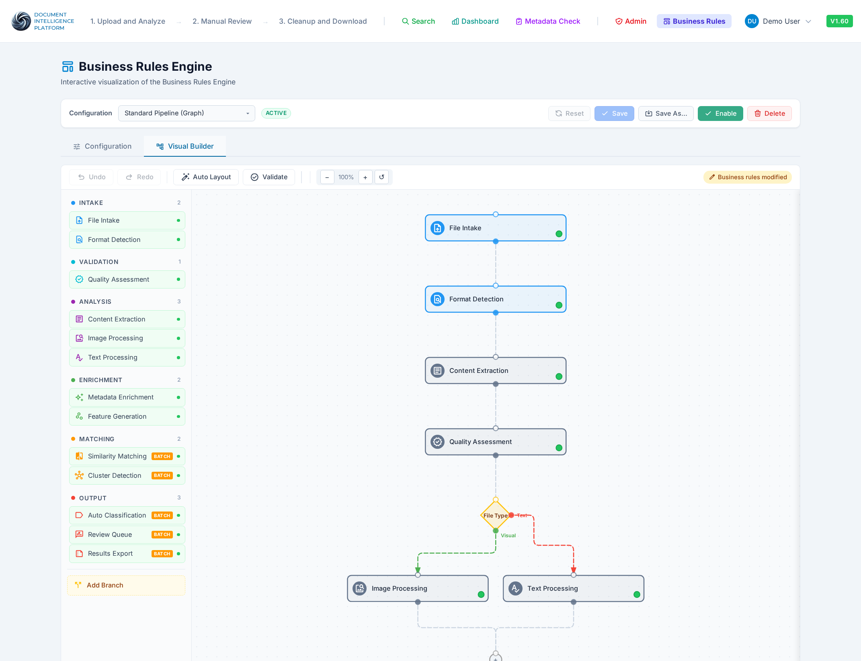The height and width of the screenshot is (661, 861).
Task: Click the Add Branch button
Action: click(126, 585)
